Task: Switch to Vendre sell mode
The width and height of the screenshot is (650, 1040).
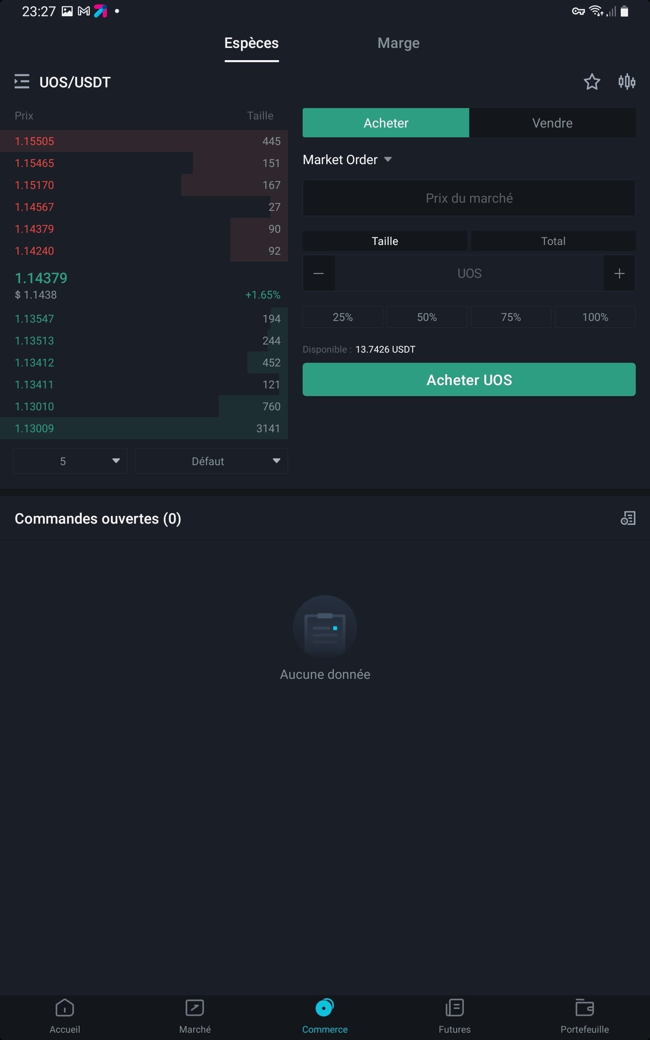Action: [x=552, y=123]
